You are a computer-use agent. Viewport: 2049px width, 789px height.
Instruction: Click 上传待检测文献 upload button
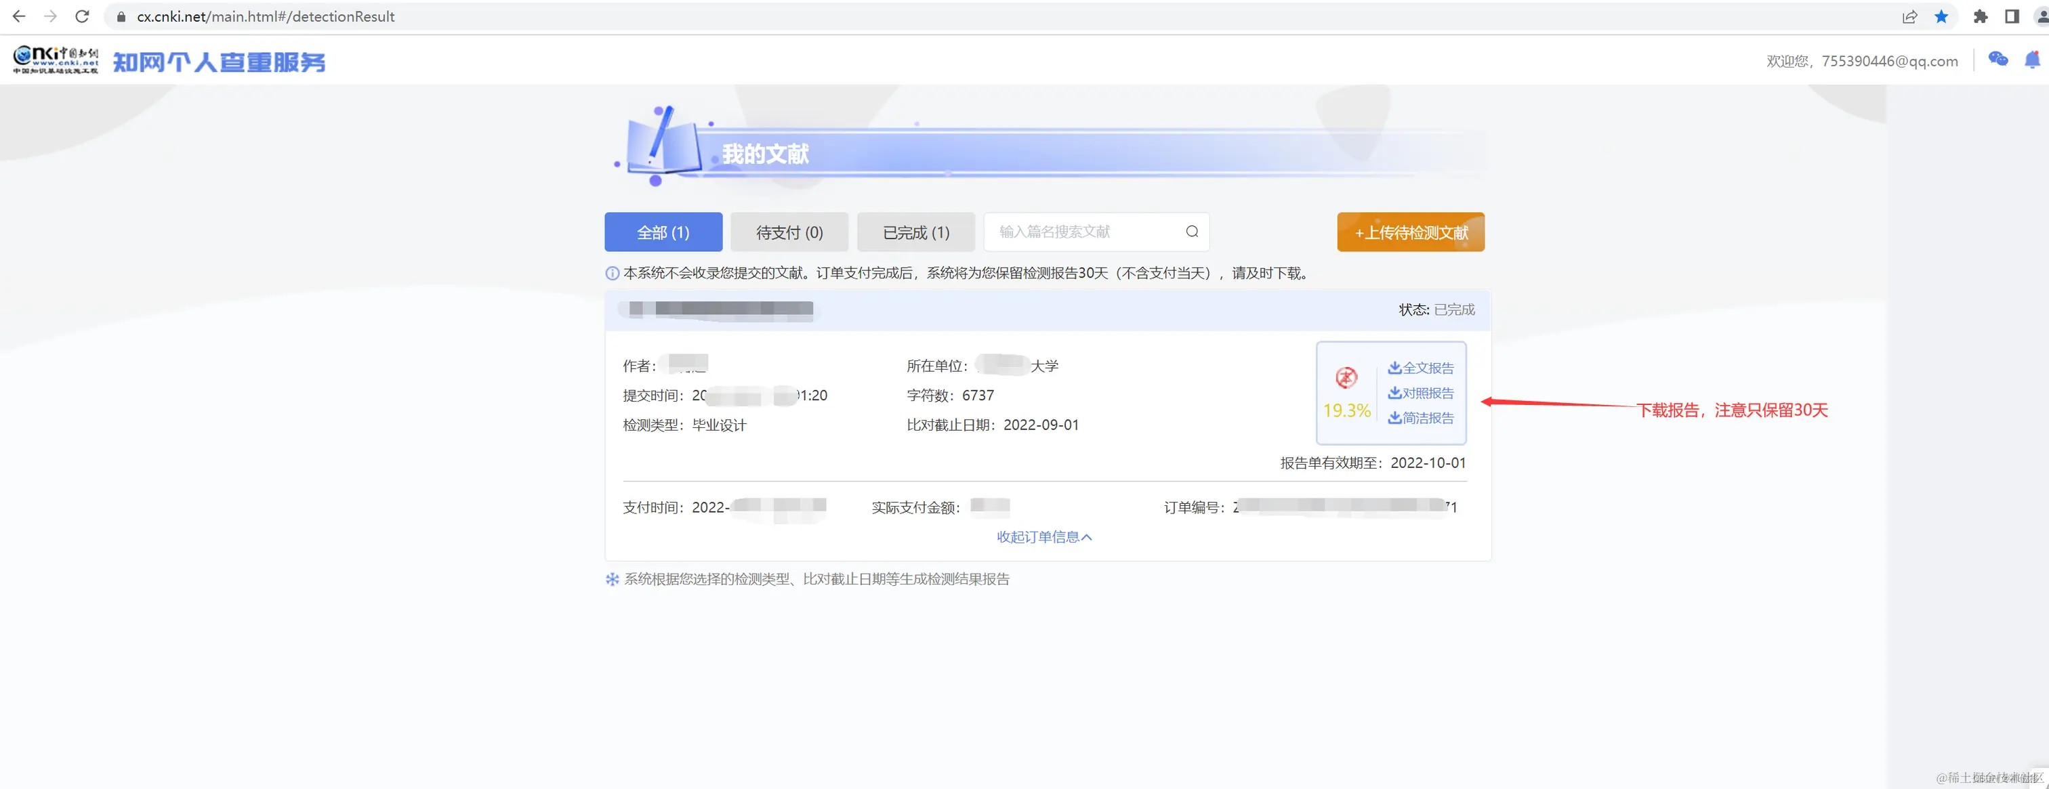click(1410, 232)
